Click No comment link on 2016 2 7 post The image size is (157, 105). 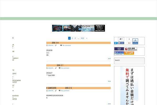65,68
